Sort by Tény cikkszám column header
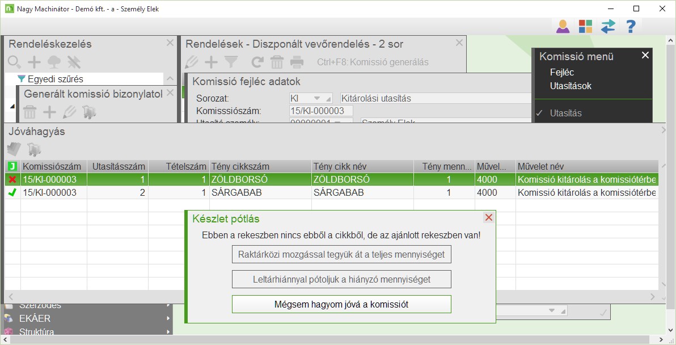Screen dimensions: 676x345 click(x=260, y=166)
